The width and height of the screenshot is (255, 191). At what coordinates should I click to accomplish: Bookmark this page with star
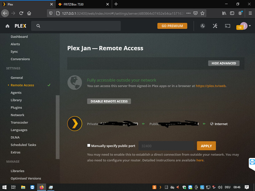(x=202, y=13)
